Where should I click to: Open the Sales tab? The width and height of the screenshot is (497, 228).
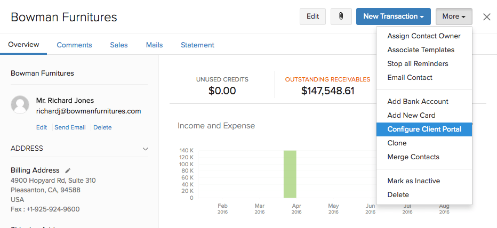coord(119,45)
